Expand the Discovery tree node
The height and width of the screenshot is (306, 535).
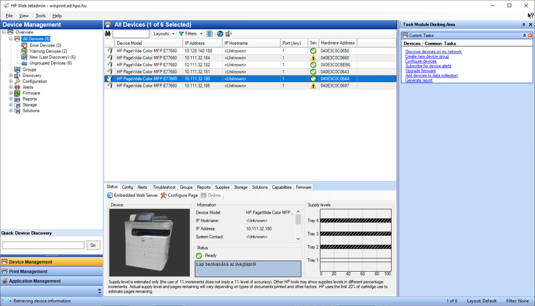click(x=10, y=75)
